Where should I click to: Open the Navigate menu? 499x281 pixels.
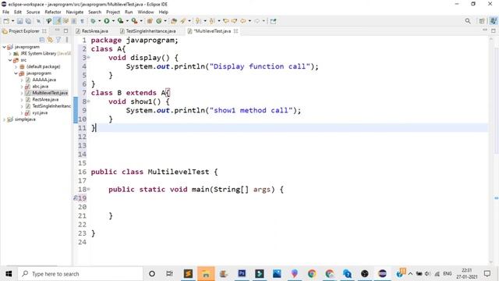click(75, 12)
